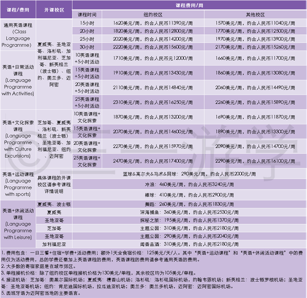Screen dimensions: 307x298
Task: Select the 纽约校区 column header
Action: (153, 15)
